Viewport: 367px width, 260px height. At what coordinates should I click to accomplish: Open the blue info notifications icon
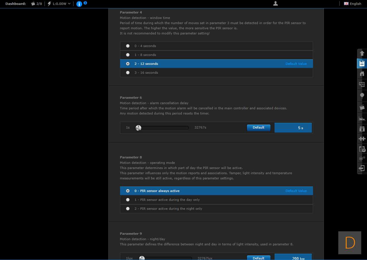[x=79, y=4]
